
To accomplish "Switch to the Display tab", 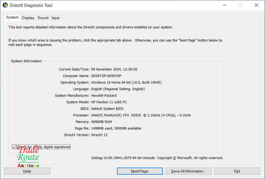I will [x=28, y=18].
